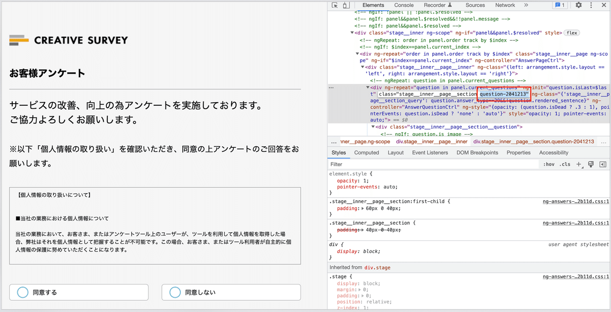The image size is (611, 312).
Task: Click the flex badge on stage__inner div
Action: pos(571,33)
